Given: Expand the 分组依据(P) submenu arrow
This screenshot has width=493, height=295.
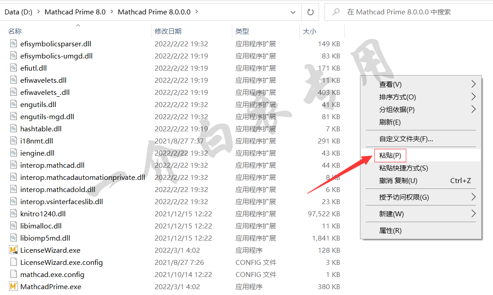Looking at the screenshot, I should click(473, 109).
